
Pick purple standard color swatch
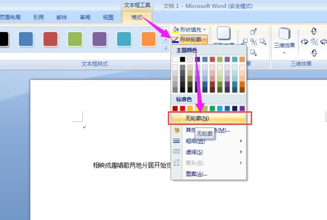point(242,108)
